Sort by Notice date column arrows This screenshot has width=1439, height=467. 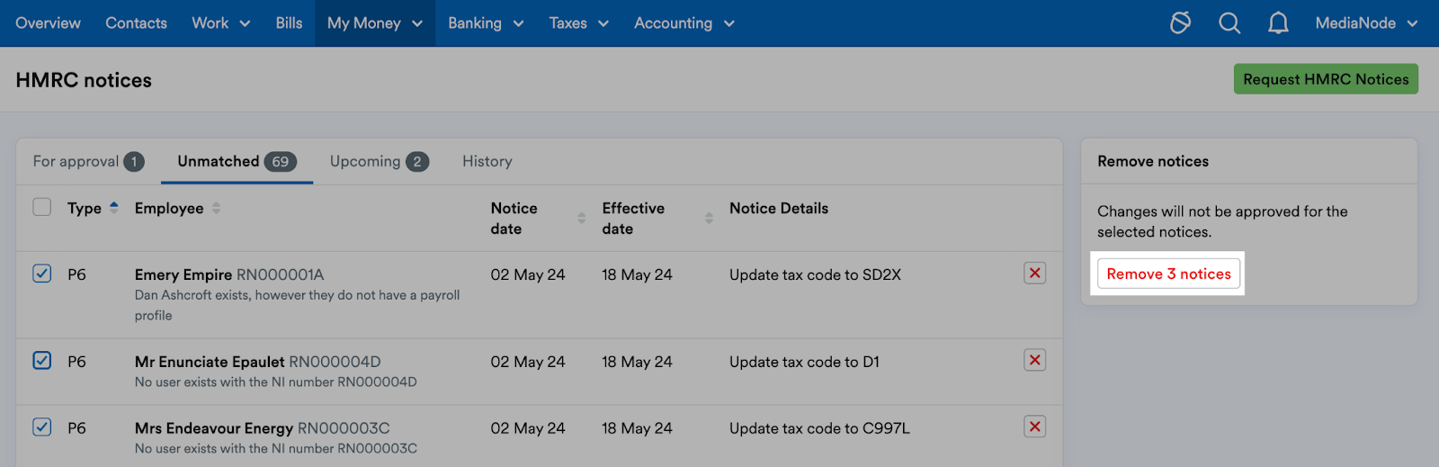(x=581, y=218)
